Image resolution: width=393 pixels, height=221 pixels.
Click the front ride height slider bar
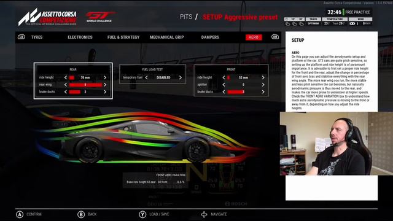(243, 78)
